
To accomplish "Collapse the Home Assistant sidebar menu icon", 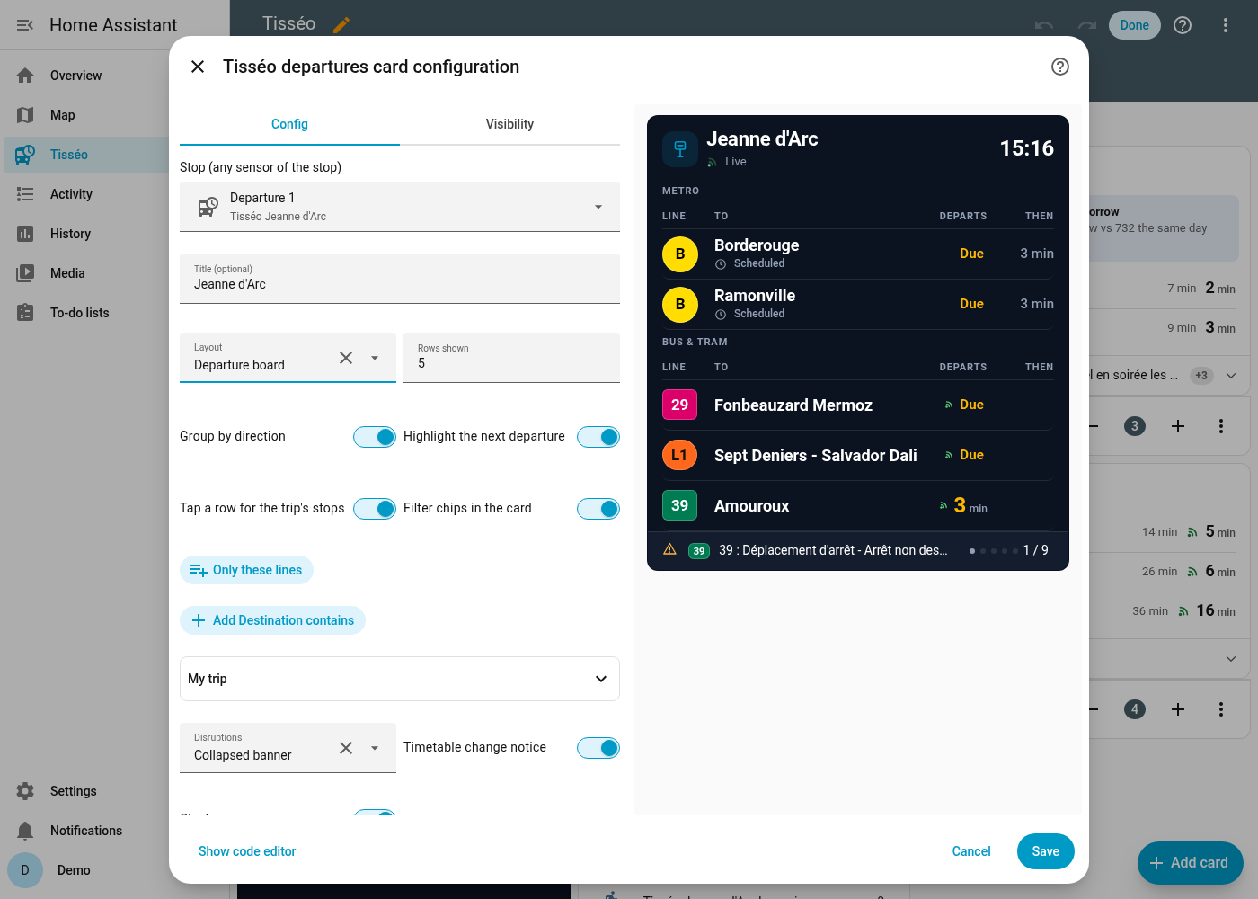I will pyautogui.click(x=25, y=25).
